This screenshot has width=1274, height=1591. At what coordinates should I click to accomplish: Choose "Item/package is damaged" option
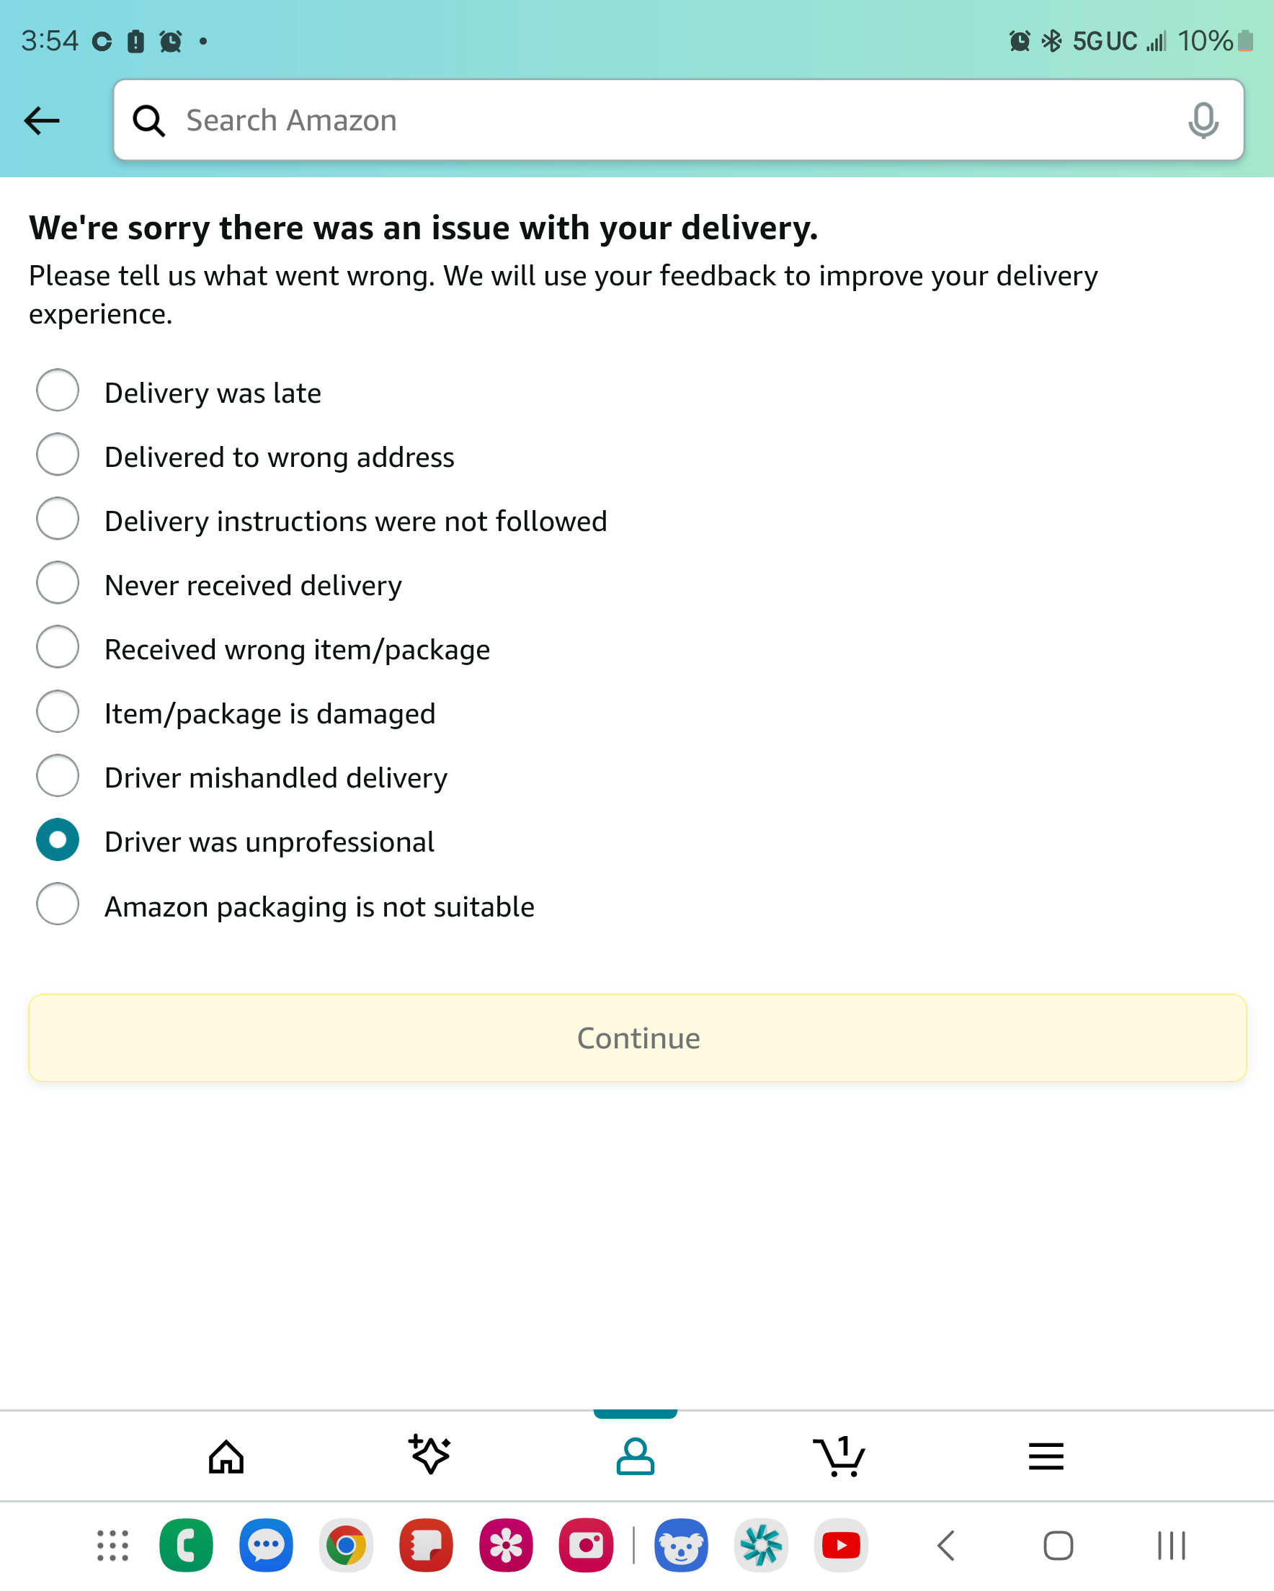coord(58,711)
